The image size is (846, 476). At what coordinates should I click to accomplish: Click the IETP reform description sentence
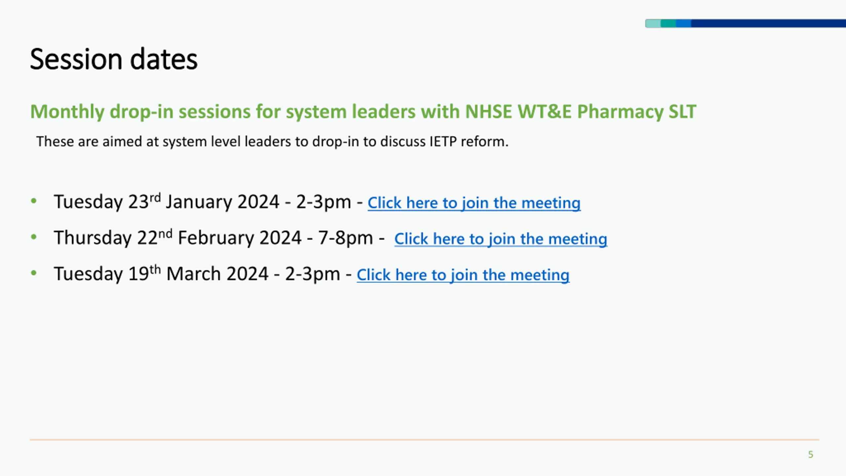point(272,141)
